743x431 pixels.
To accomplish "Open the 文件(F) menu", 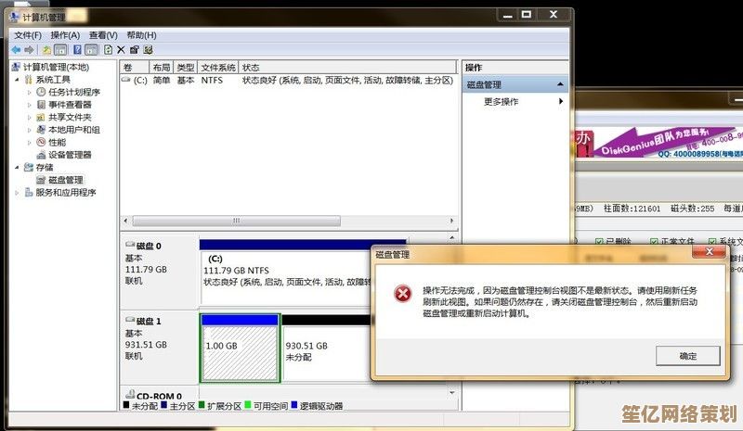I will coord(28,35).
